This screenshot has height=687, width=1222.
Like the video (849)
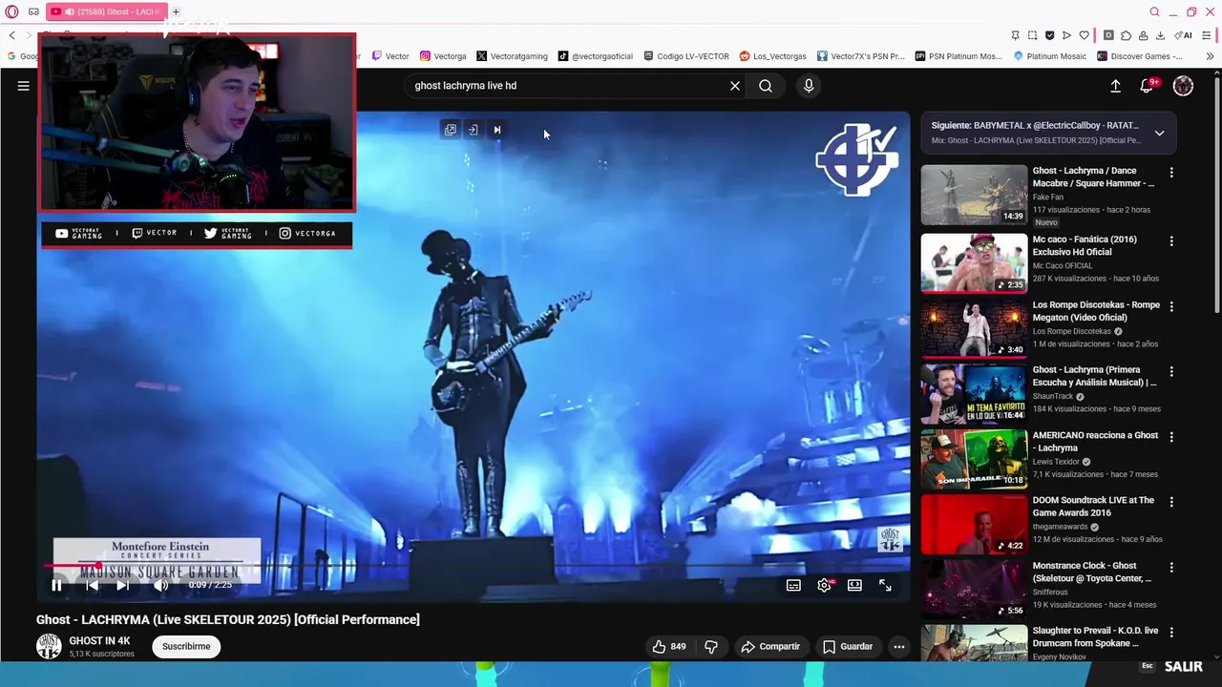point(669,646)
